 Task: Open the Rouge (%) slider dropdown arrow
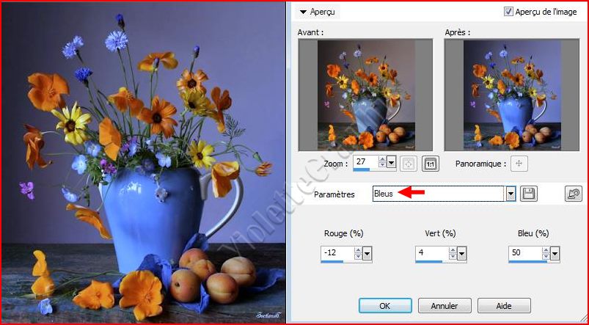coord(367,254)
